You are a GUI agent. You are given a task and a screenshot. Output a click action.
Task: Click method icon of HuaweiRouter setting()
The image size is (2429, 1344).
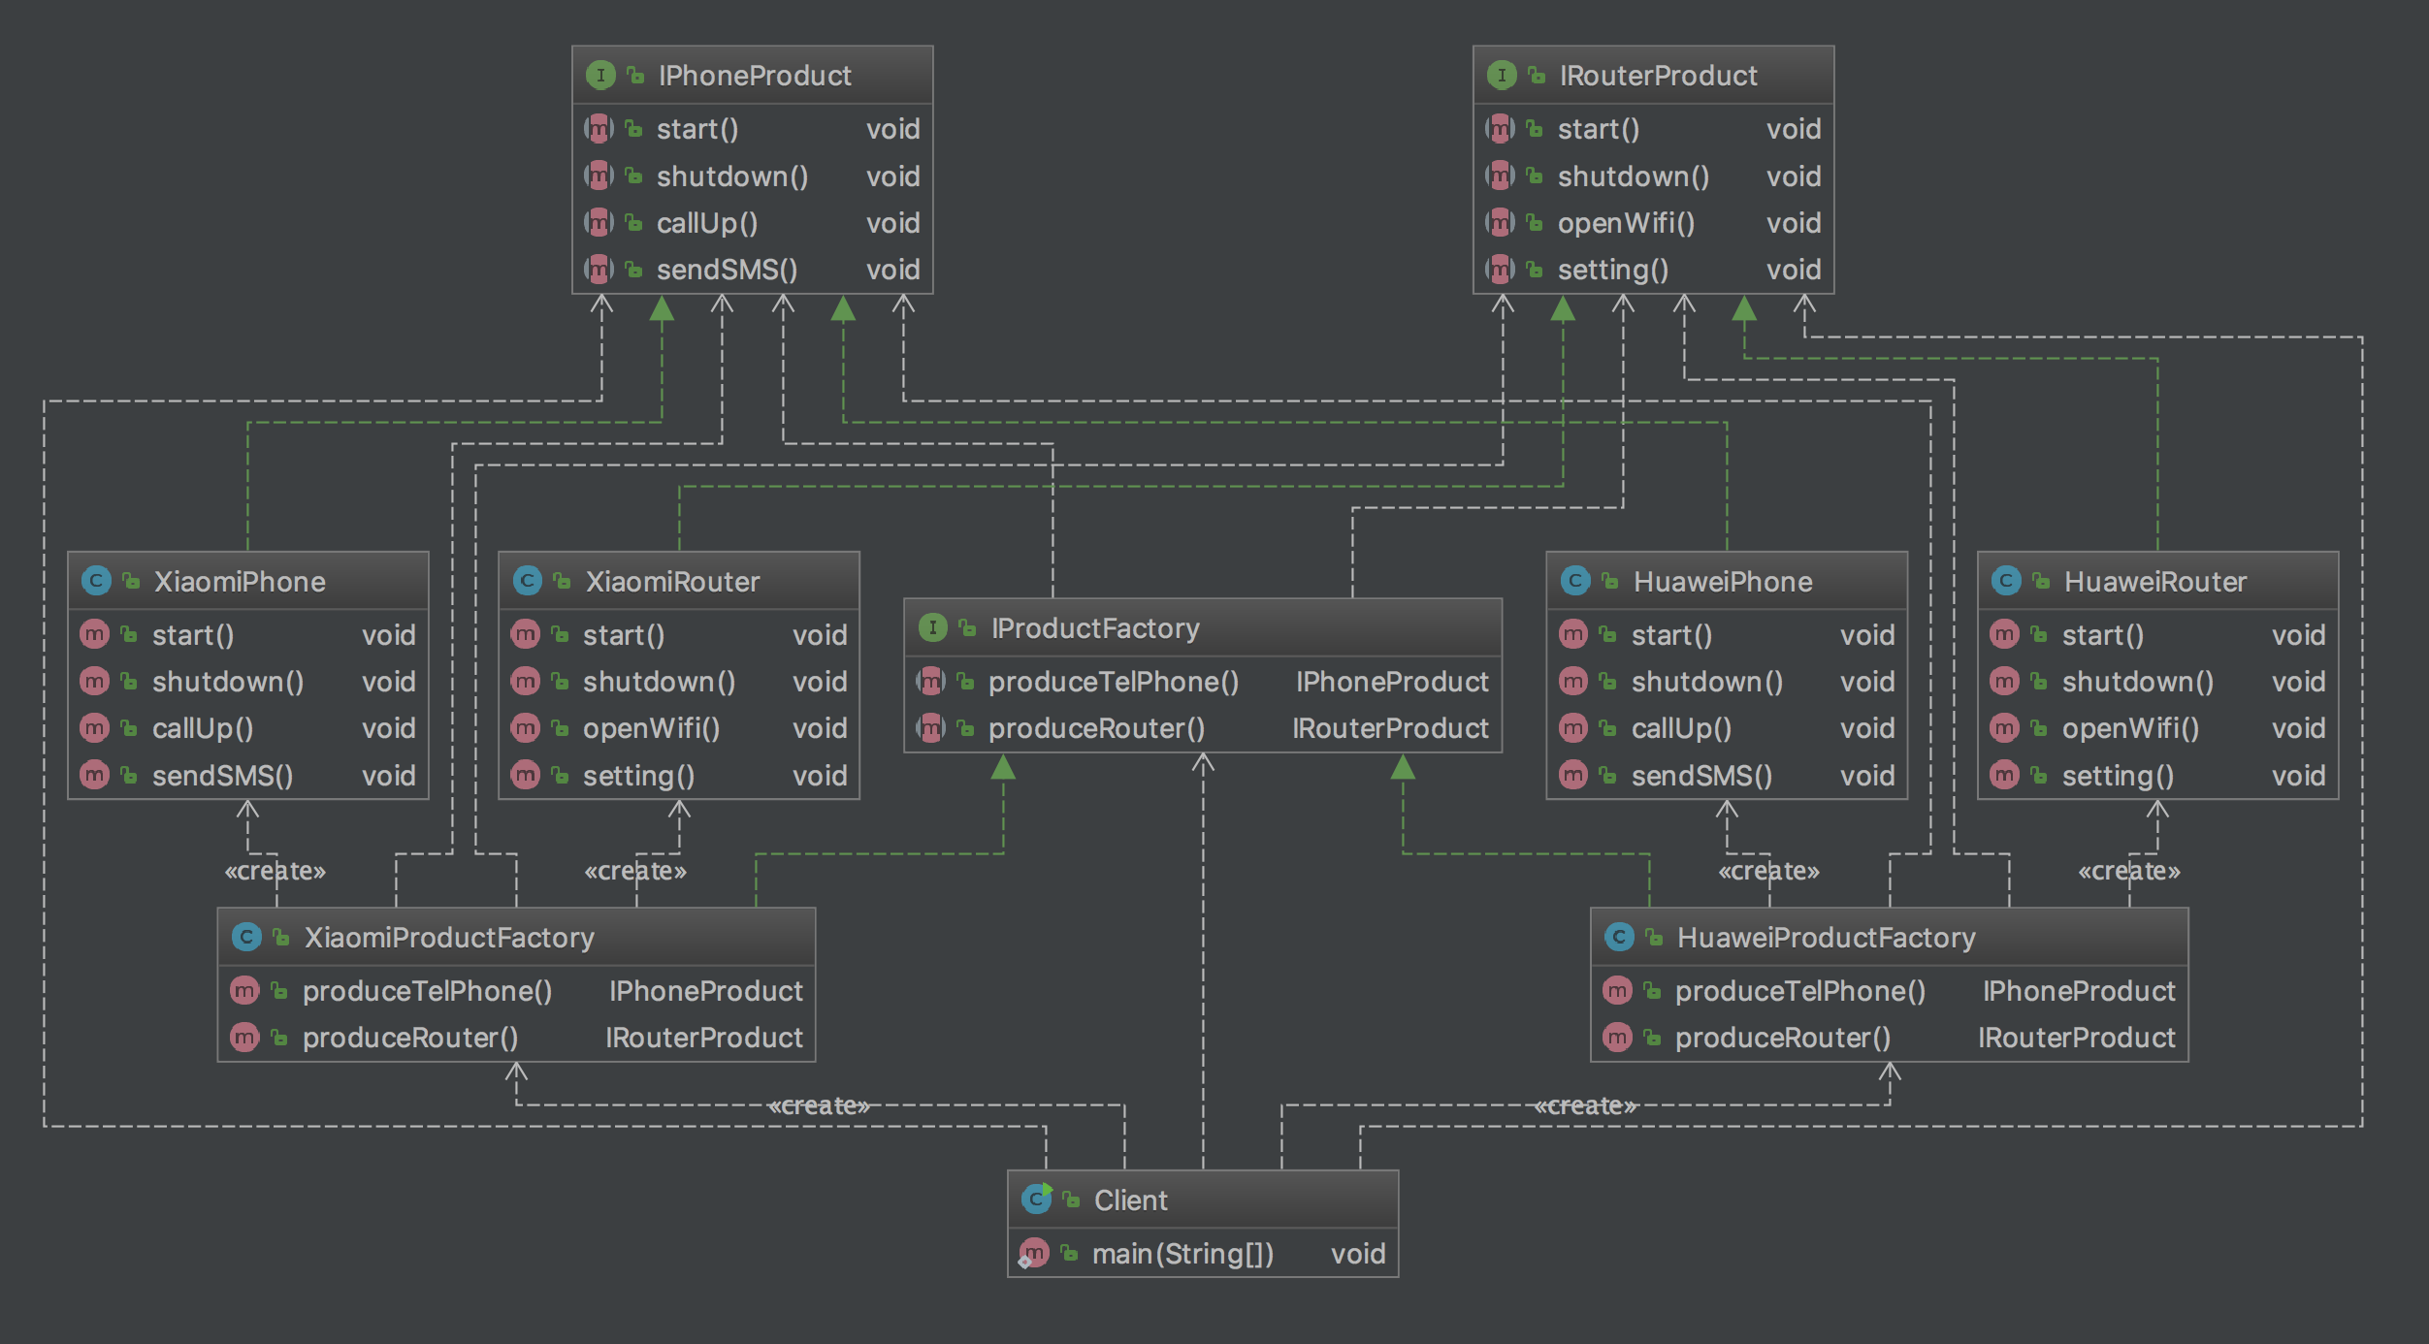2004,775
